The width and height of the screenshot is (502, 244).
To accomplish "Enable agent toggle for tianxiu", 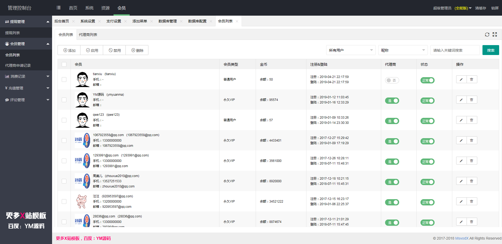I will [392, 80].
